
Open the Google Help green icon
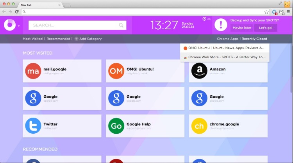pyautogui.click(x=116, y=126)
